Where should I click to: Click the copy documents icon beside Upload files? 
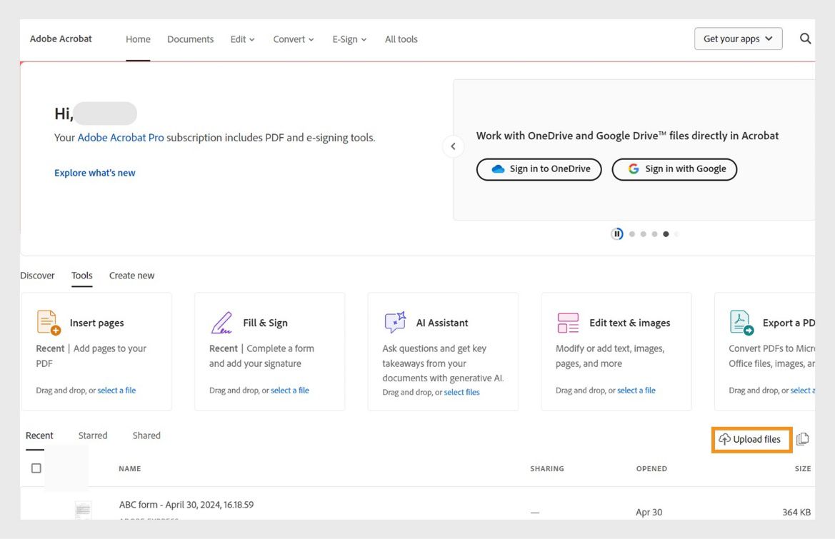[803, 438]
